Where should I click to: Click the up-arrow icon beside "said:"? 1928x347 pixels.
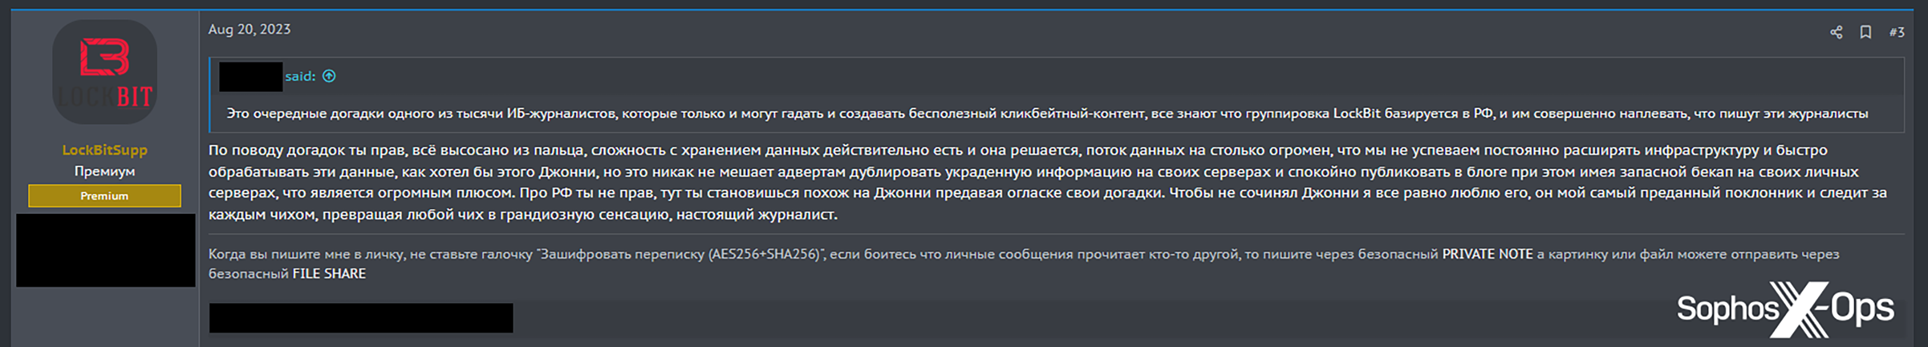(x=330, y=76)
